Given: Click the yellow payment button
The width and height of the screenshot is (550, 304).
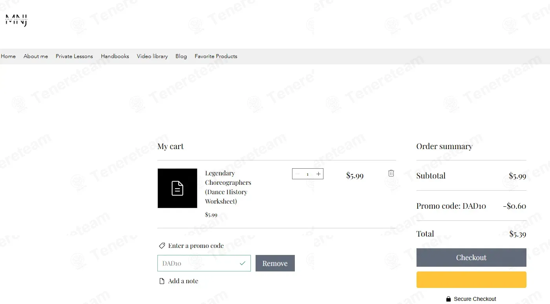Looking at the screenshot, I should (471, 280).
